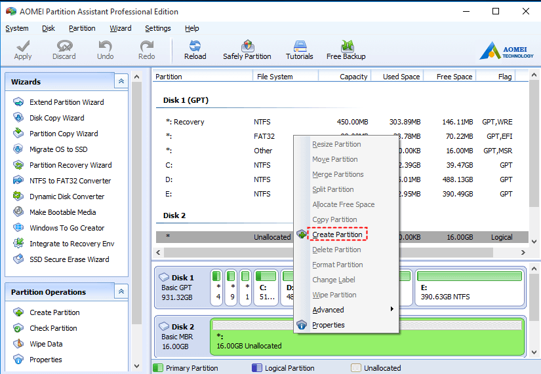
Task: Open the Partition menu
Action: coord(82,28)
